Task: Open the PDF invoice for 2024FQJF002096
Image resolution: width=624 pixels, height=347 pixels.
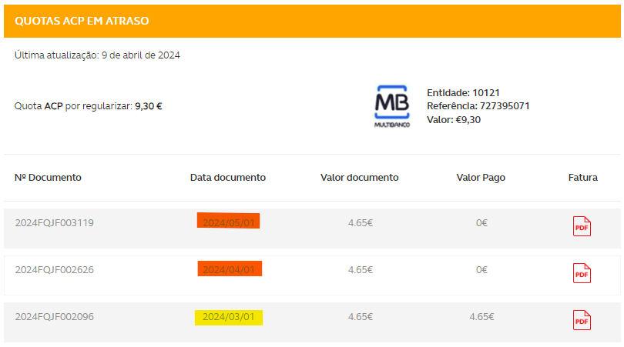Action: [582, 320]
